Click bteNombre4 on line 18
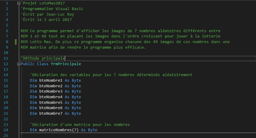 (x=51, y=97)
